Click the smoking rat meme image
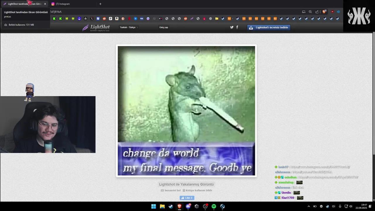This screenshot has width=375, height=211. coord(186,111)
